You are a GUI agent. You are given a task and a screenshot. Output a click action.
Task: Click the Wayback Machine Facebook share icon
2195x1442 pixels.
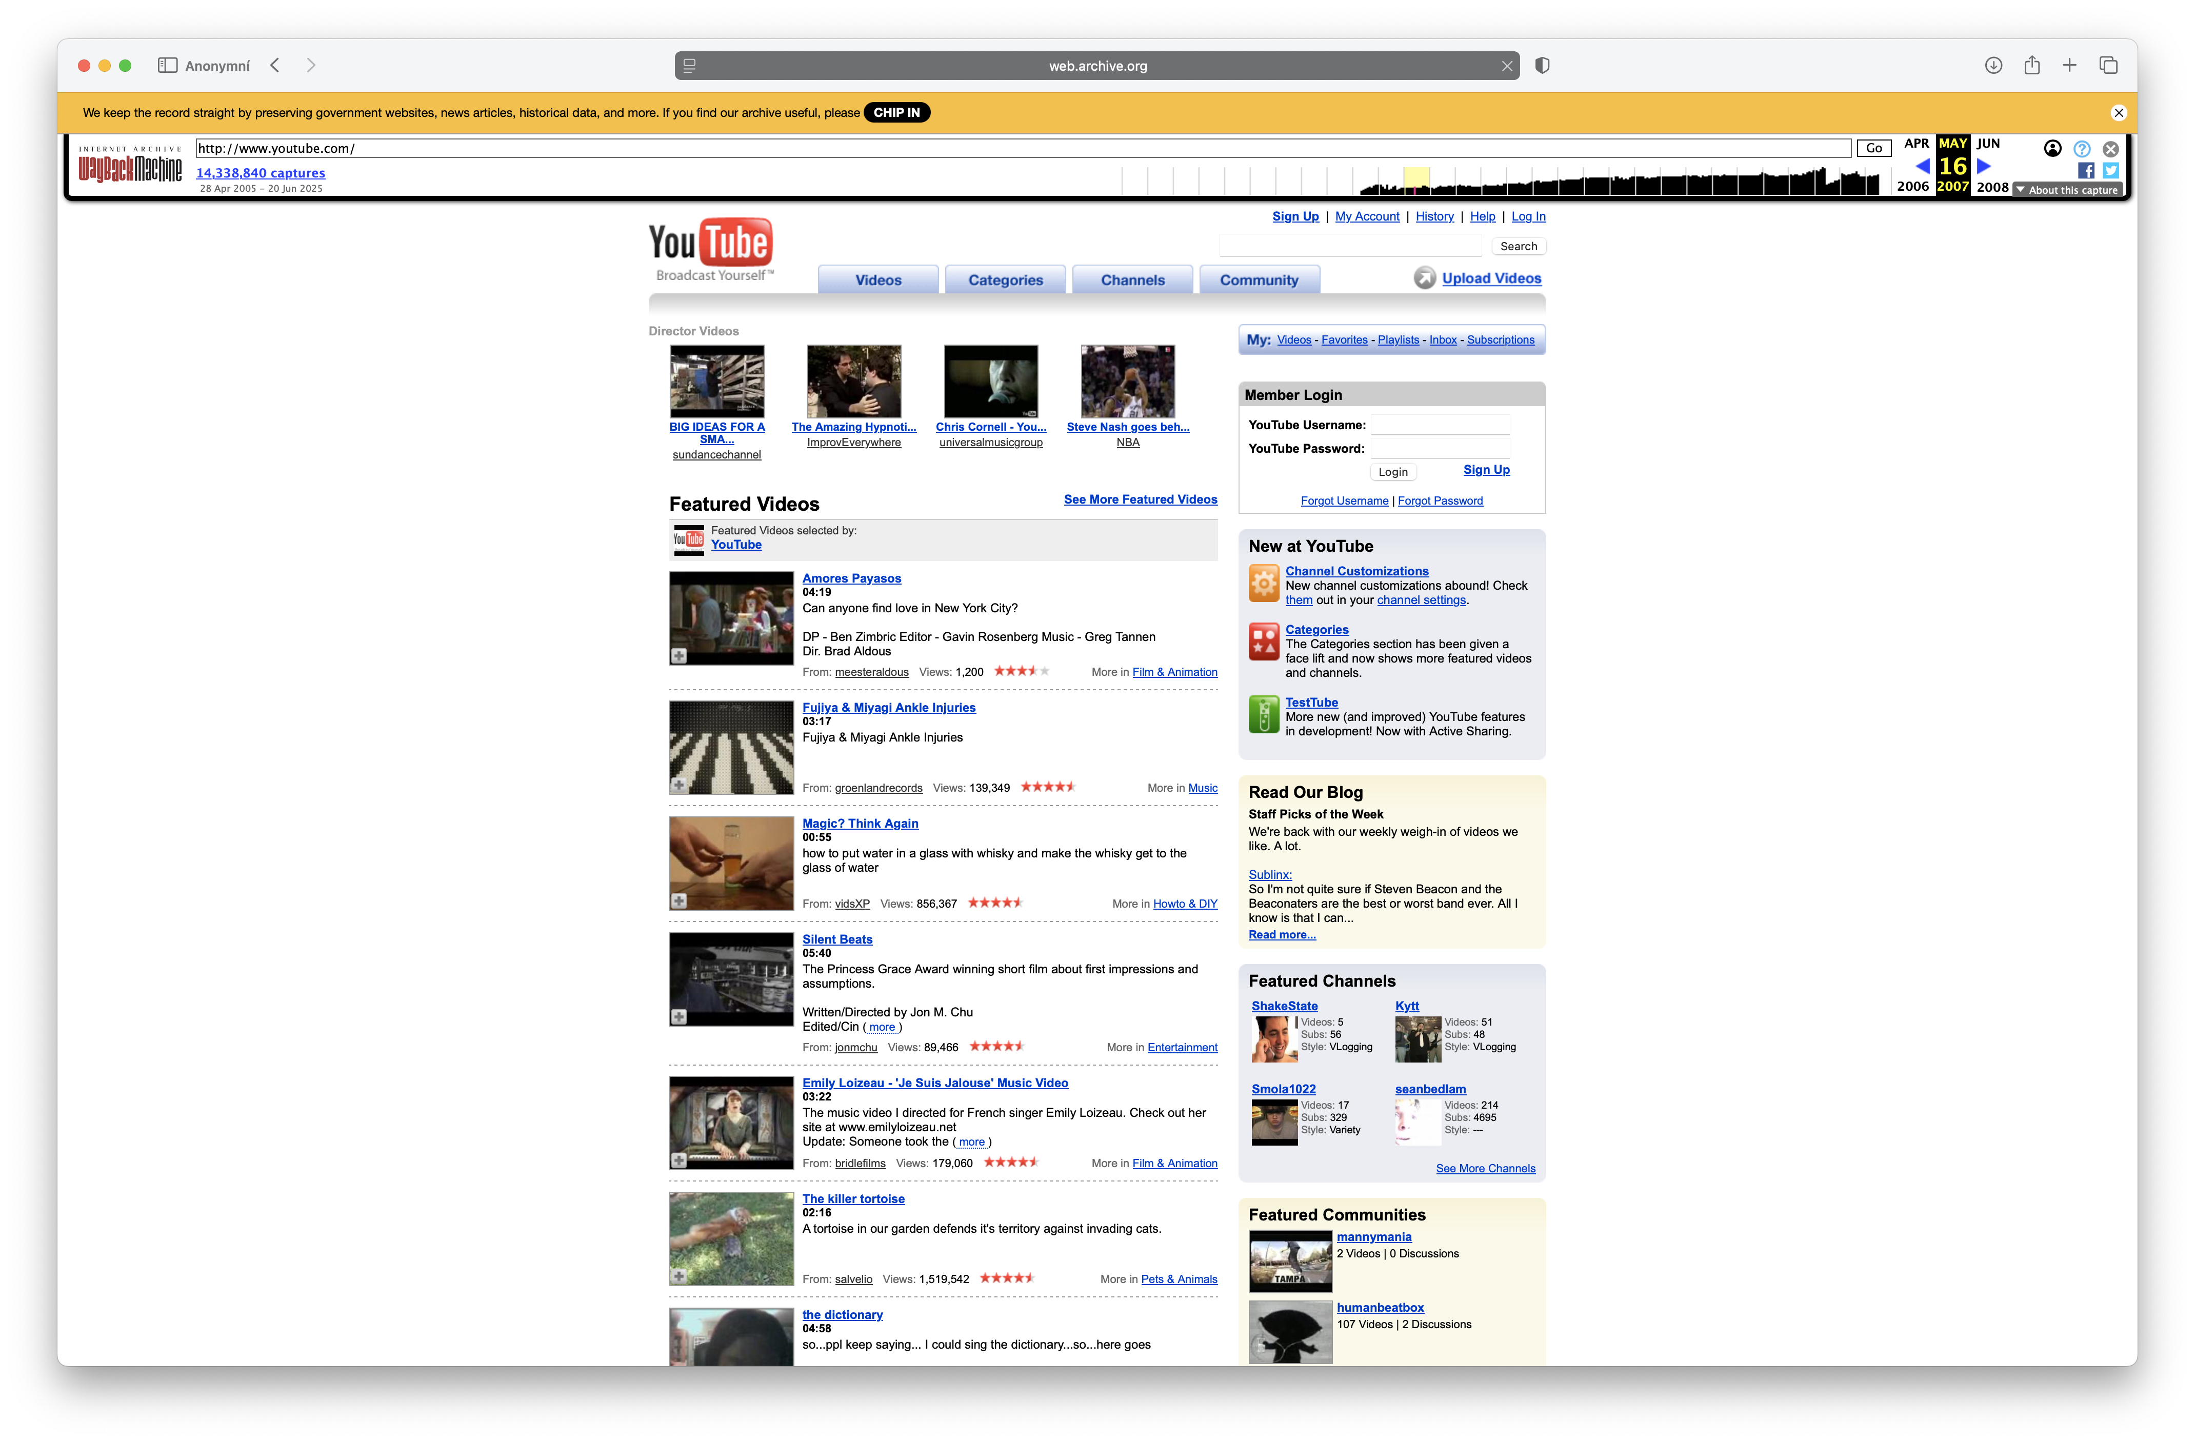2085,171
